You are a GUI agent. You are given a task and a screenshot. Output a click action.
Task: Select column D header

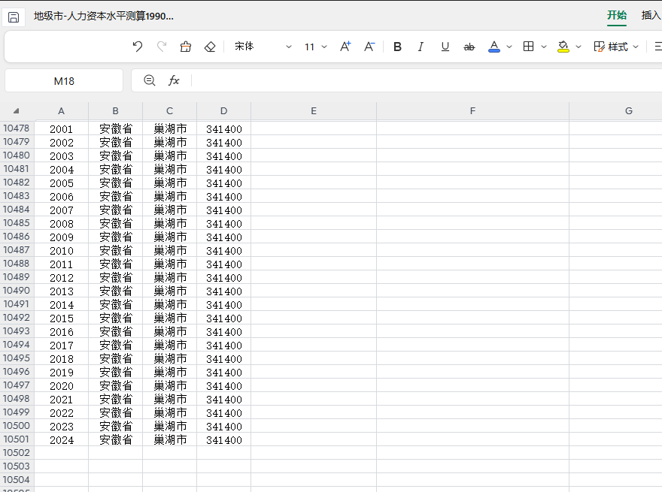point(223,111)
